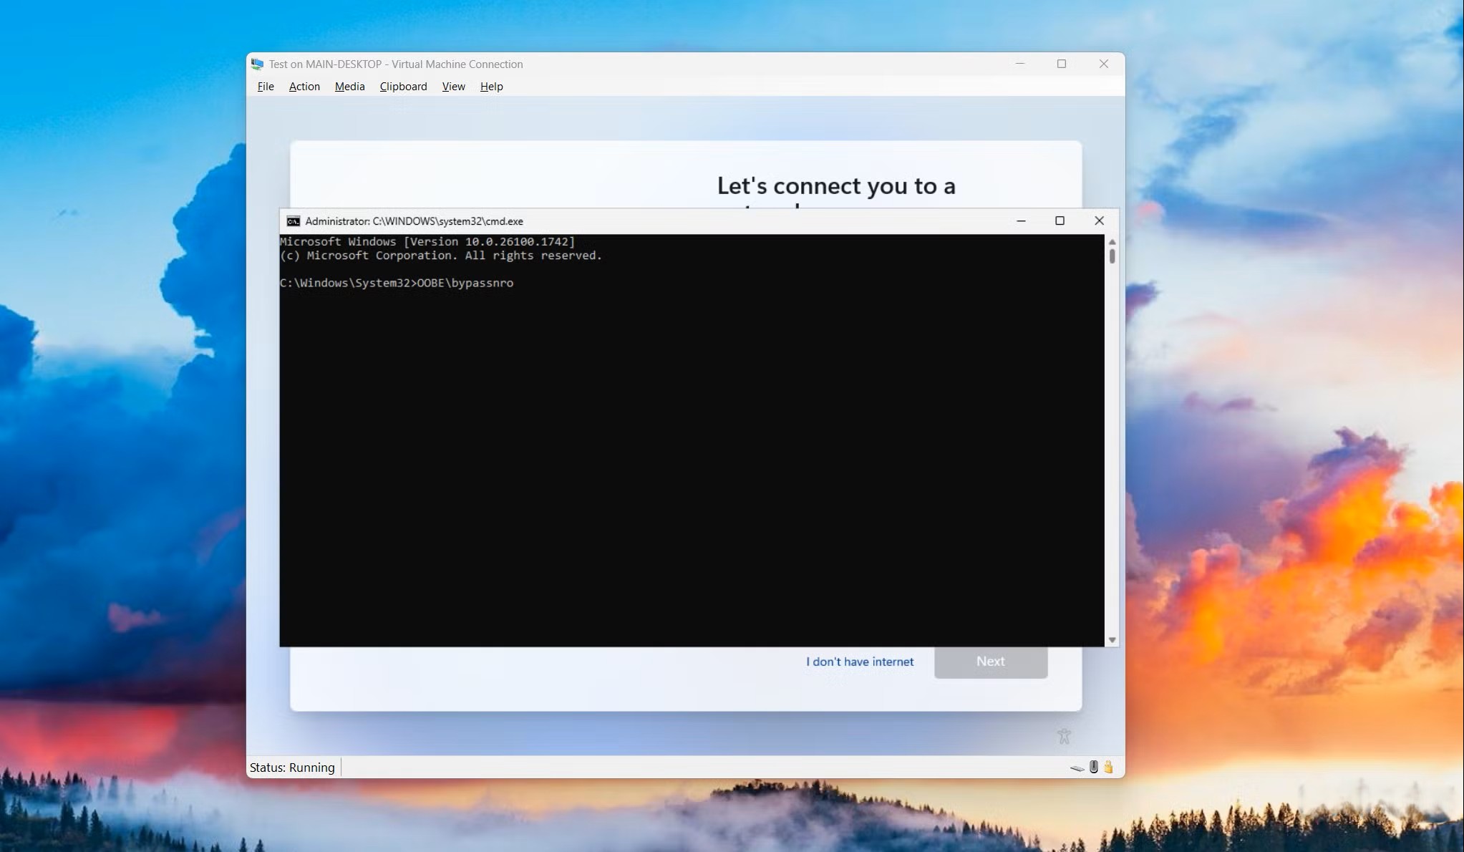Image resolution: width=1464 pixels, height=852 pixels.
Task: Close the Administrator cmd.exe window
Action: pyautogui.click(x=1099, y=221)
